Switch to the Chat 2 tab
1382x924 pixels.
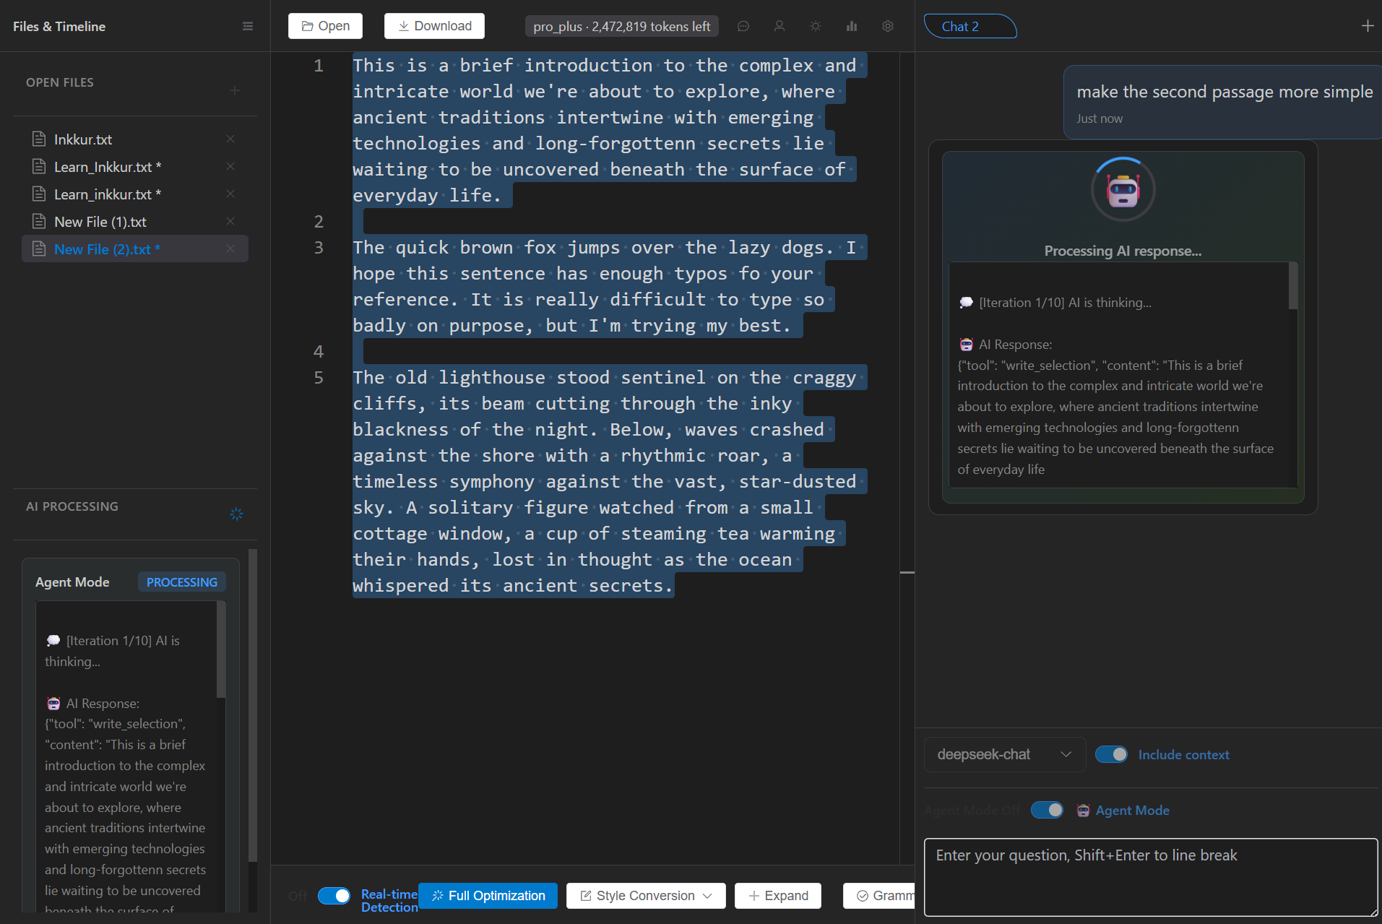click(969, 26)
